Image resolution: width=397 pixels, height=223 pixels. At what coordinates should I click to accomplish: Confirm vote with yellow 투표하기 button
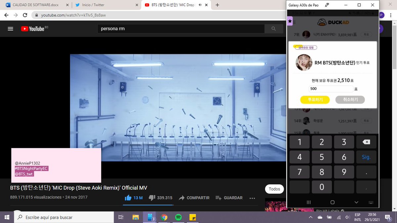[x=315, y=99]
